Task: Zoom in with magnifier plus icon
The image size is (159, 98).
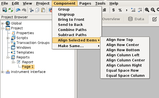Action: tap(147, 10)
